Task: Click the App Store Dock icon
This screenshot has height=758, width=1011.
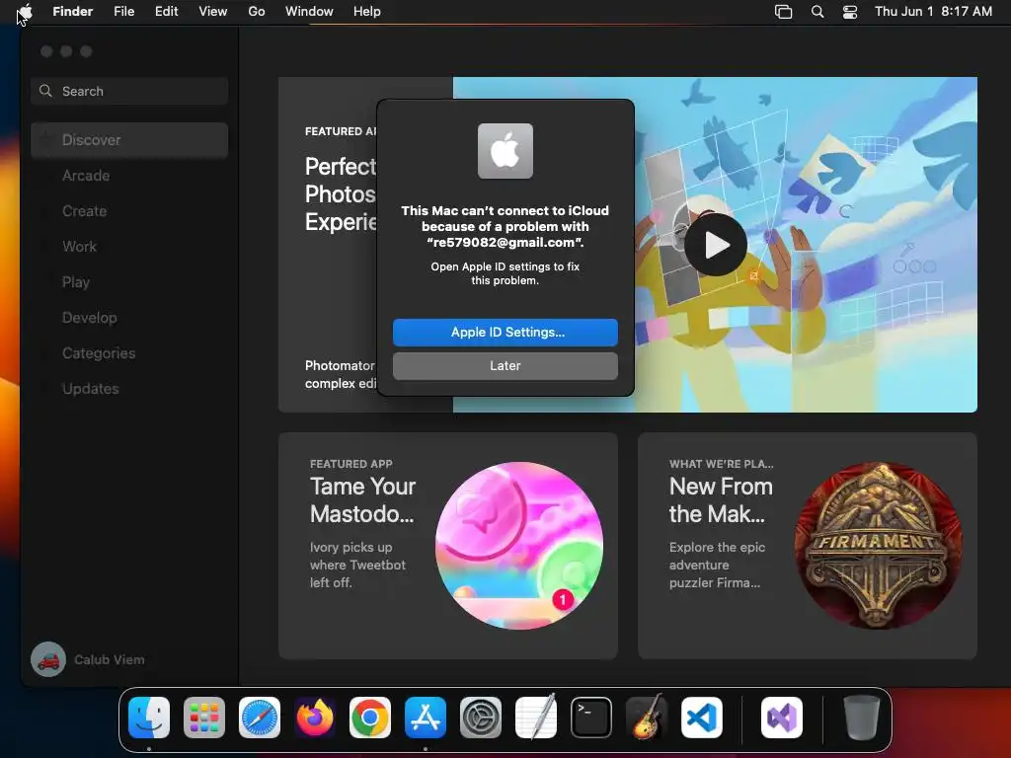Action: click(426, 718)
